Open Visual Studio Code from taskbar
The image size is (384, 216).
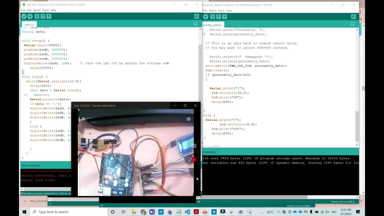coord(187,212)
